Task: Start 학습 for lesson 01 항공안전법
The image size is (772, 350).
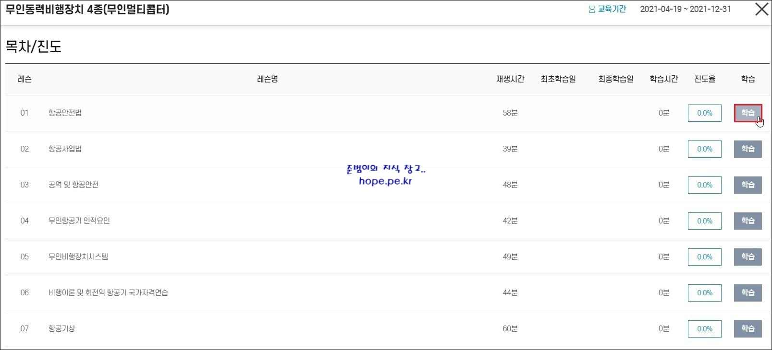Action: 748,113
